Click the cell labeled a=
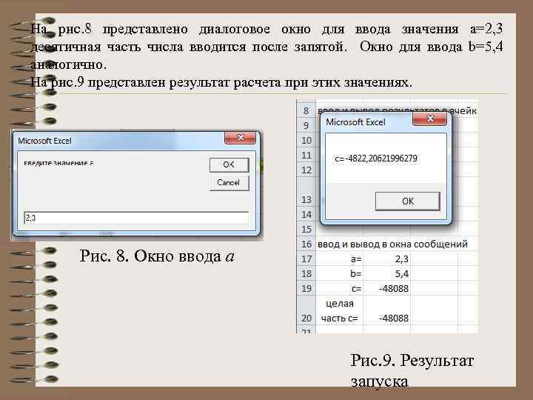This screenshot has height=400, width=533. [340, 259]
